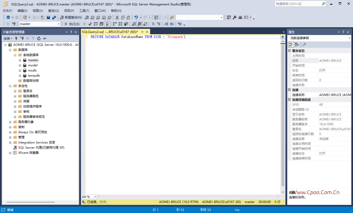This screenshot has height=213, width=353.
Task: Click the Cut scissors icon
Action: (117, 17)
